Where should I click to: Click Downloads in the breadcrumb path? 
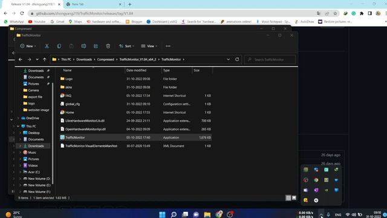pyautogui.click(x=84, y=59)
